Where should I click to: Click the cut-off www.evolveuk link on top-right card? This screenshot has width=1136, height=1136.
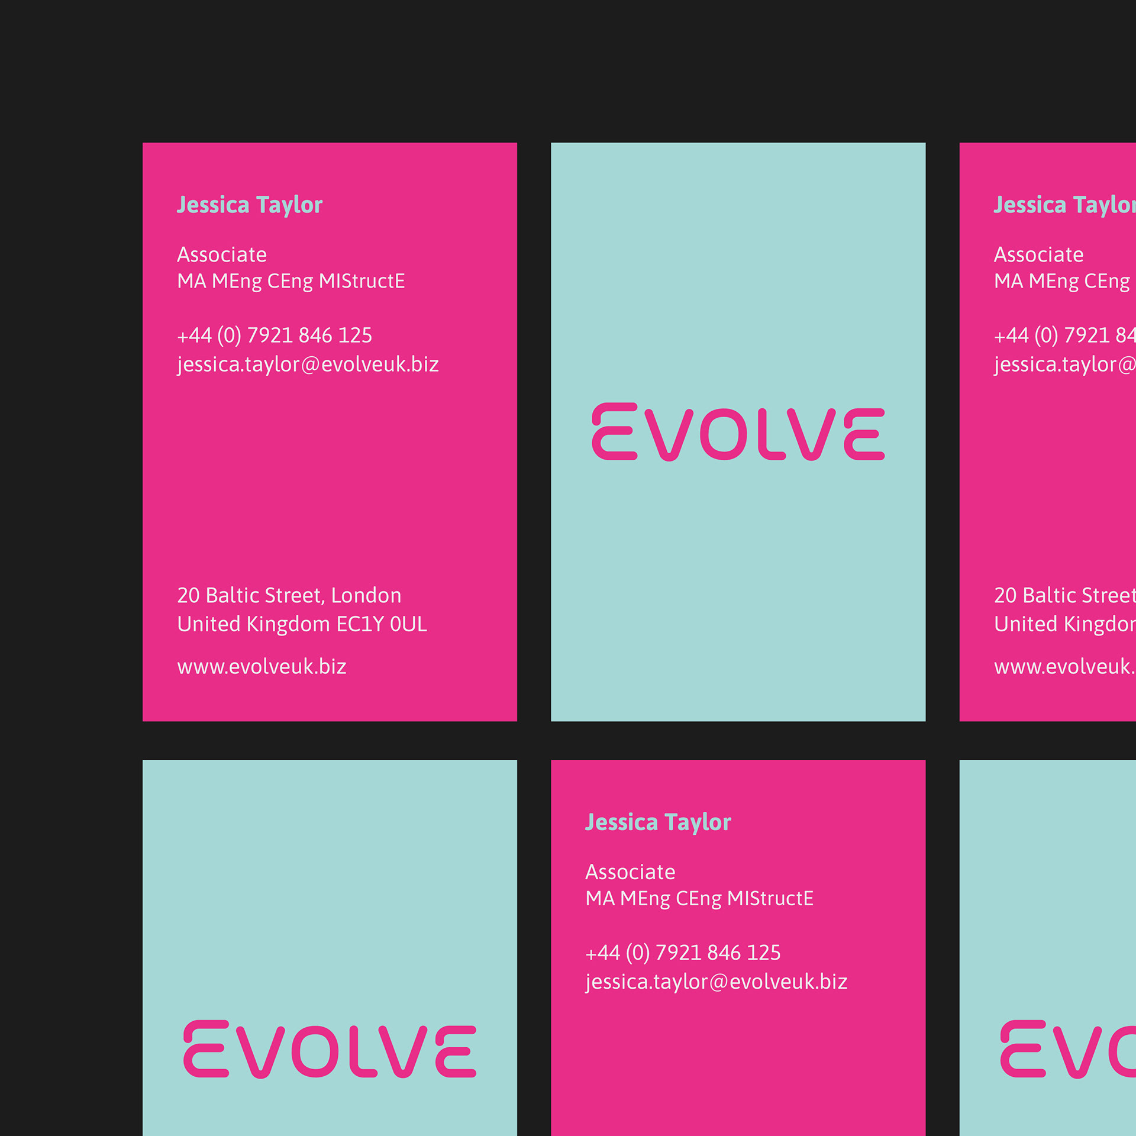pyautogui.click(x=1064, y=667)
